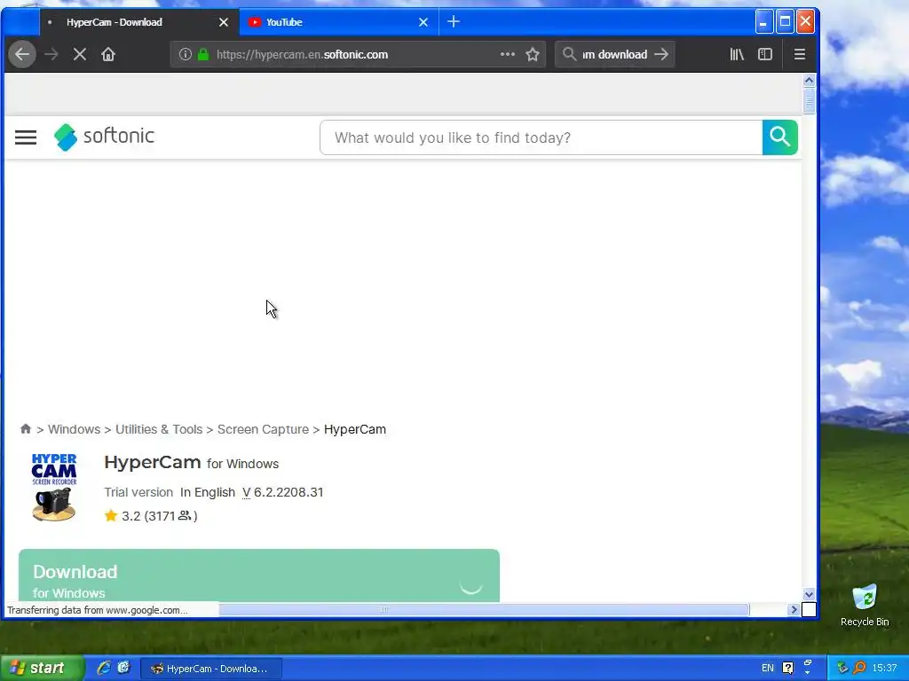Click the 15:37 system clock
909x681 pixels.
coord(884,669)
